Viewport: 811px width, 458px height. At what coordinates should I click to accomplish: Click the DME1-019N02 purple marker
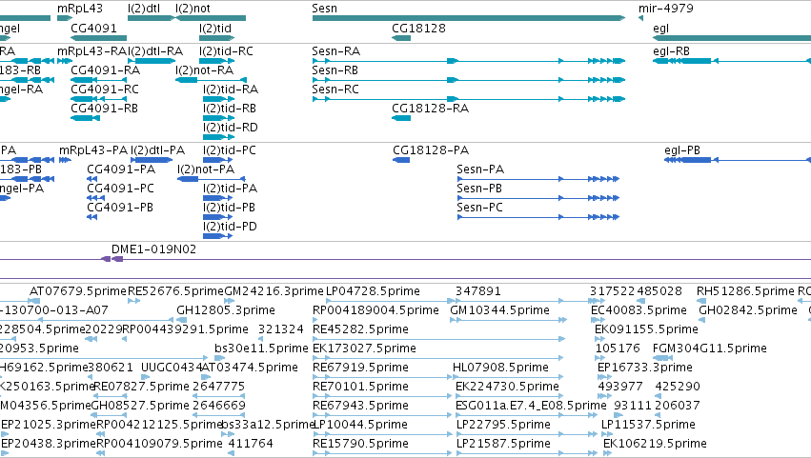(112, 259)
